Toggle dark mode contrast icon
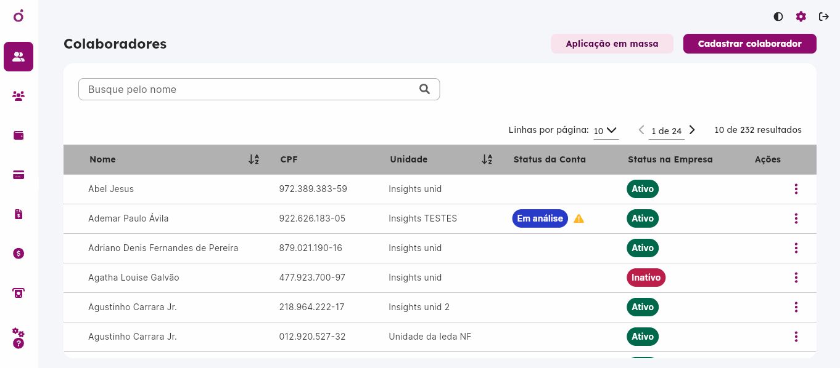Image resolution: width=840 pixels, height=368 pixels. pyautogui.click(x=778, y=17)
